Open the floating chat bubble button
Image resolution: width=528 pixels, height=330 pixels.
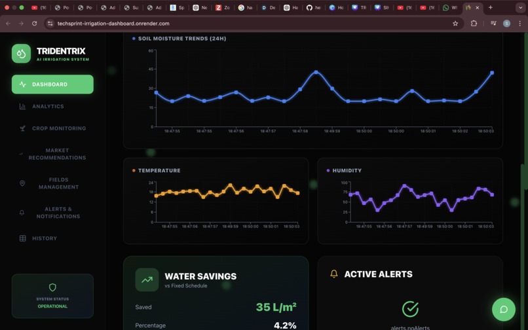(x=504, y=310)
